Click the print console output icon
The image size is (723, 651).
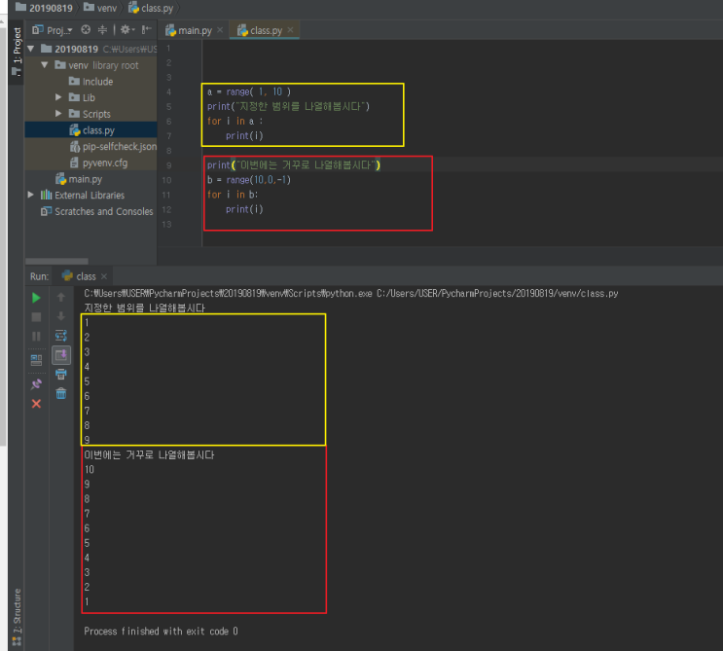click(61, 374)
